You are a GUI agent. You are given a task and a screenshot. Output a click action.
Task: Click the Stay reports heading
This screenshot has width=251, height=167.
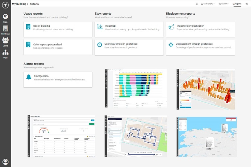tap(103, 14)
